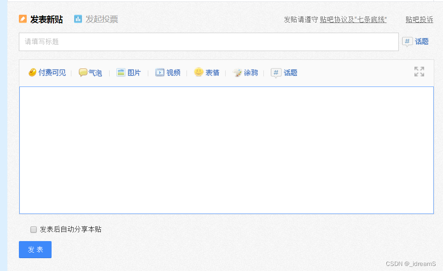Click the 视频 film icon
Viewport: 443px width, 271px height.
tap(160, 73)
